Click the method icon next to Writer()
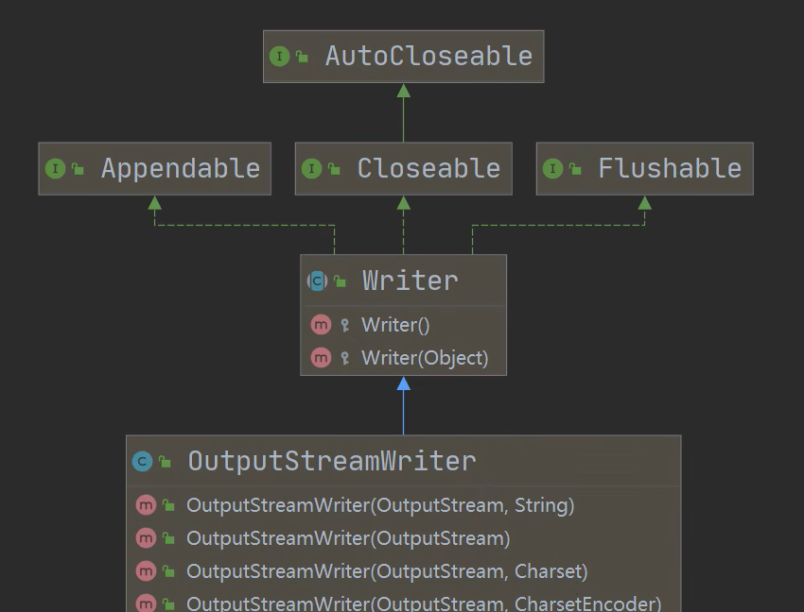Screen dimensions: 804x612 (x=321, y=325)
